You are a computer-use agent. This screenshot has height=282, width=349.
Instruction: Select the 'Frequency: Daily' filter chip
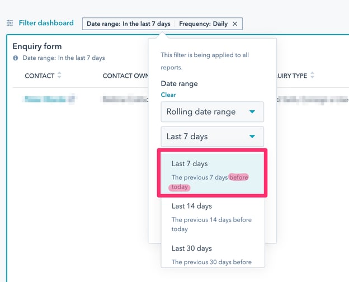coord(204,24)
